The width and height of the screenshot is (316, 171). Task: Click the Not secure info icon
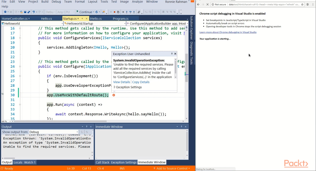(213, 4)
